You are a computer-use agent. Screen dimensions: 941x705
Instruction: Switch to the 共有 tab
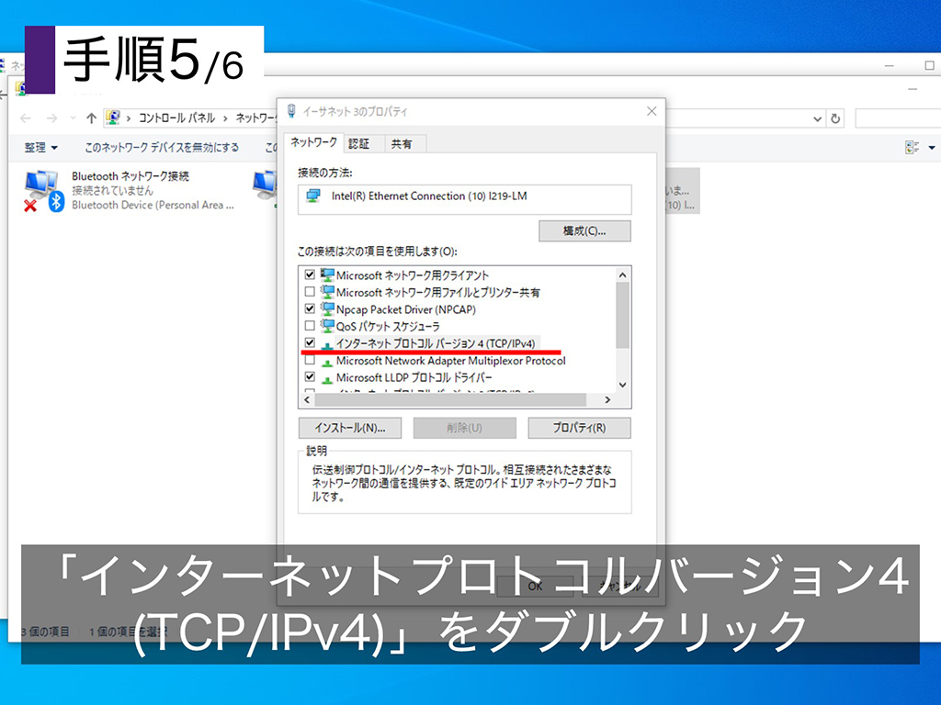(402, 143)
